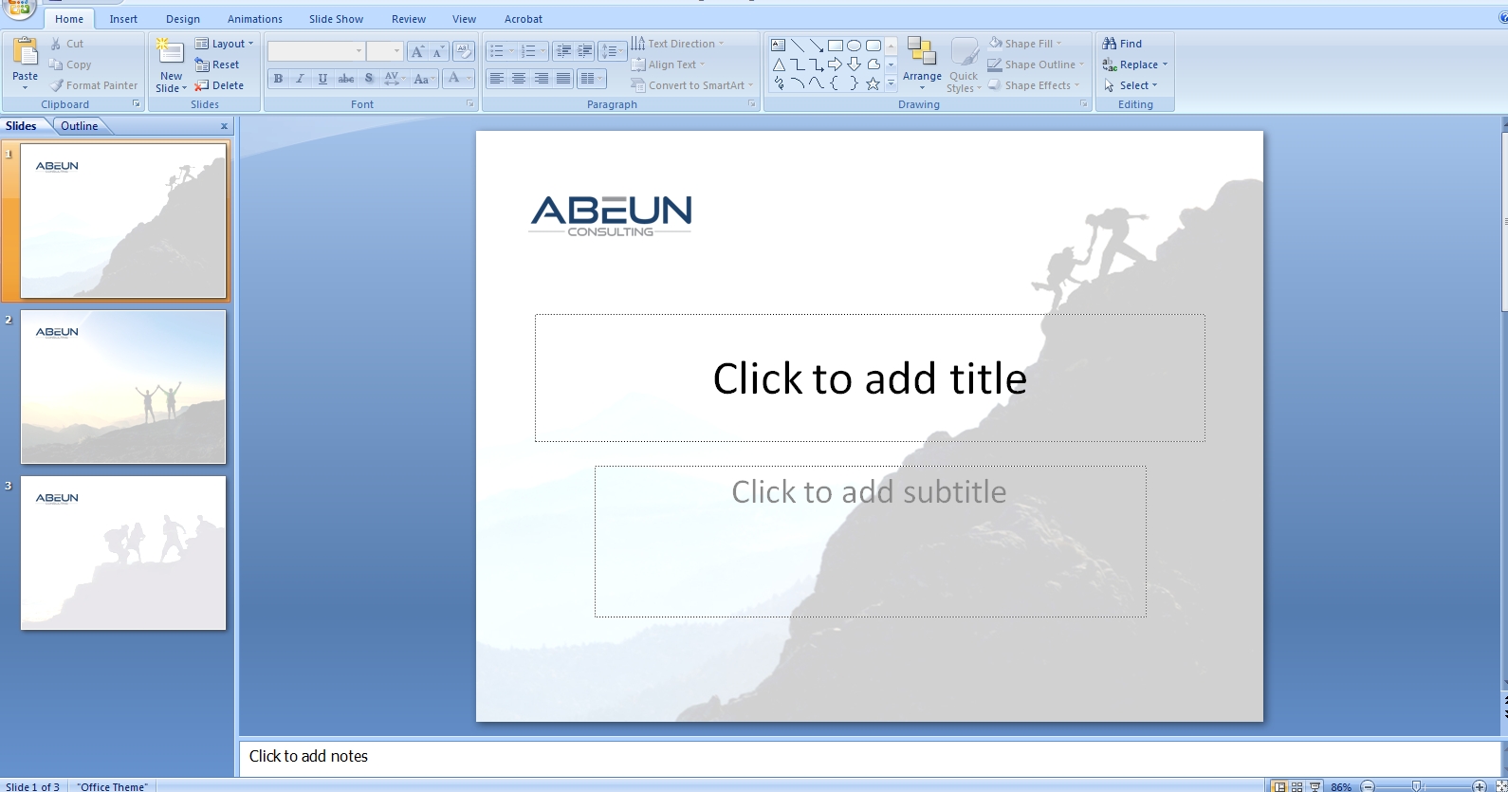Pick the Oval shape from gallery
Viewport: 1508px width, 792px height.
tap(855, 46)
